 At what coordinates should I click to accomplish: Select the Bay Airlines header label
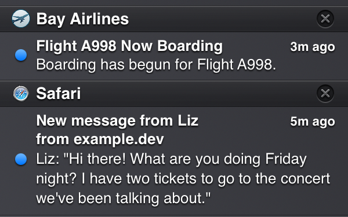coord(82,19)
